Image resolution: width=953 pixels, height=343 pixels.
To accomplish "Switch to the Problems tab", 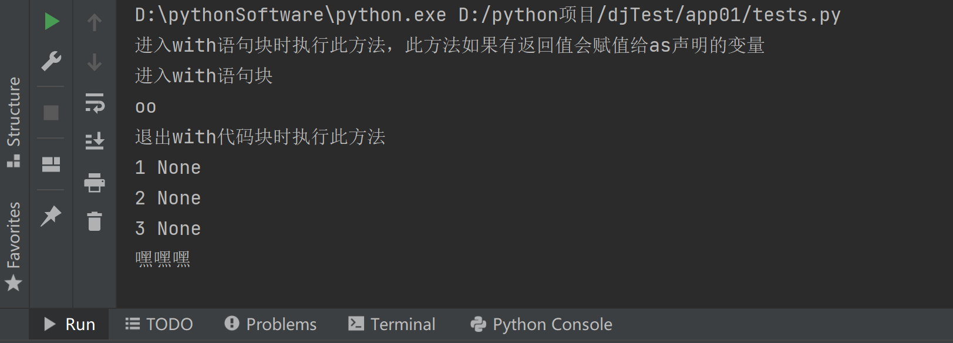I will click(x=270, y=324).
